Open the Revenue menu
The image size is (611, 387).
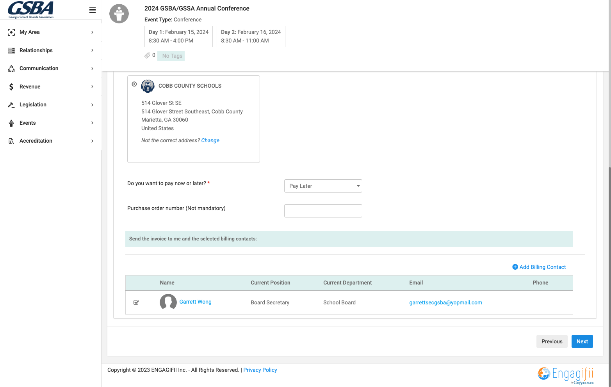coord(51,87)
